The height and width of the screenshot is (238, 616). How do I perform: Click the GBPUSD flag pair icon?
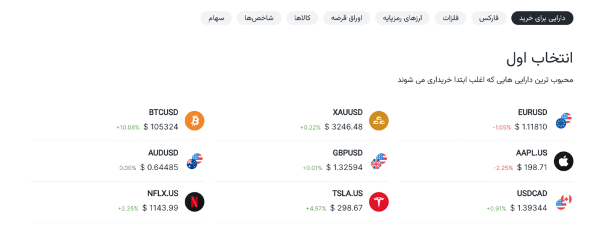click(379, 162)
